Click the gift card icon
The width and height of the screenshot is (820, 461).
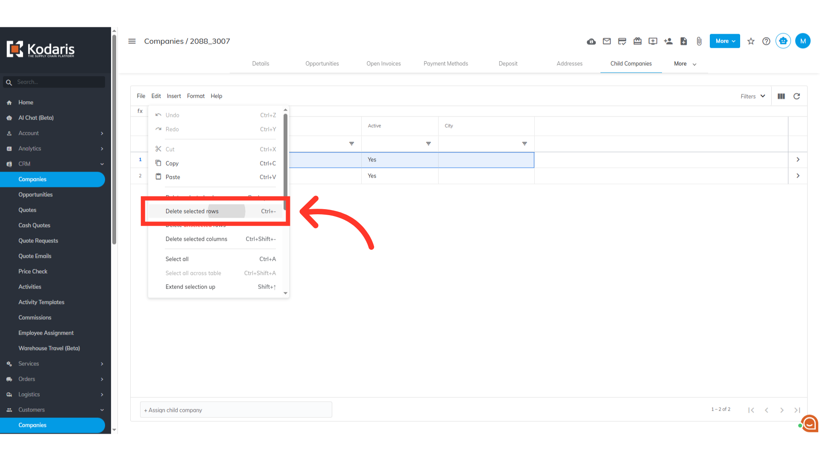(638, 41)
